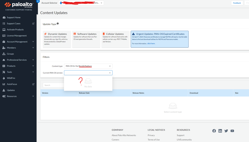Click the Feedback button

click(237, 3)
